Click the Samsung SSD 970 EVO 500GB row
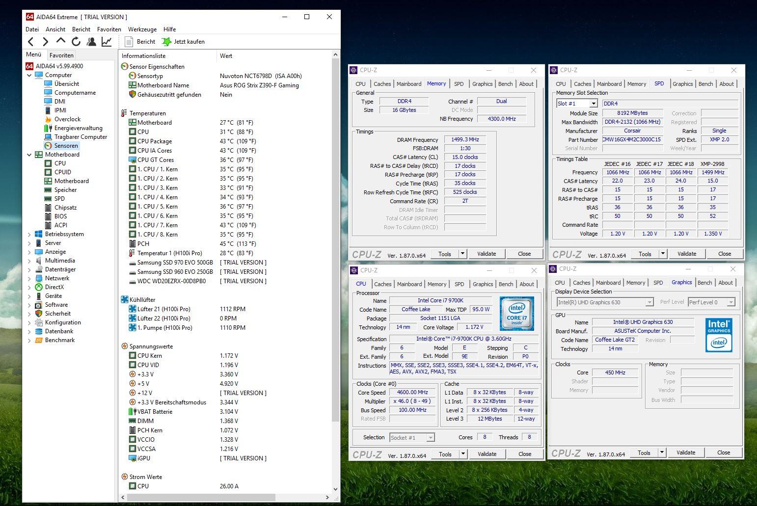The image size is (757, 506). [x=225, y=263]
